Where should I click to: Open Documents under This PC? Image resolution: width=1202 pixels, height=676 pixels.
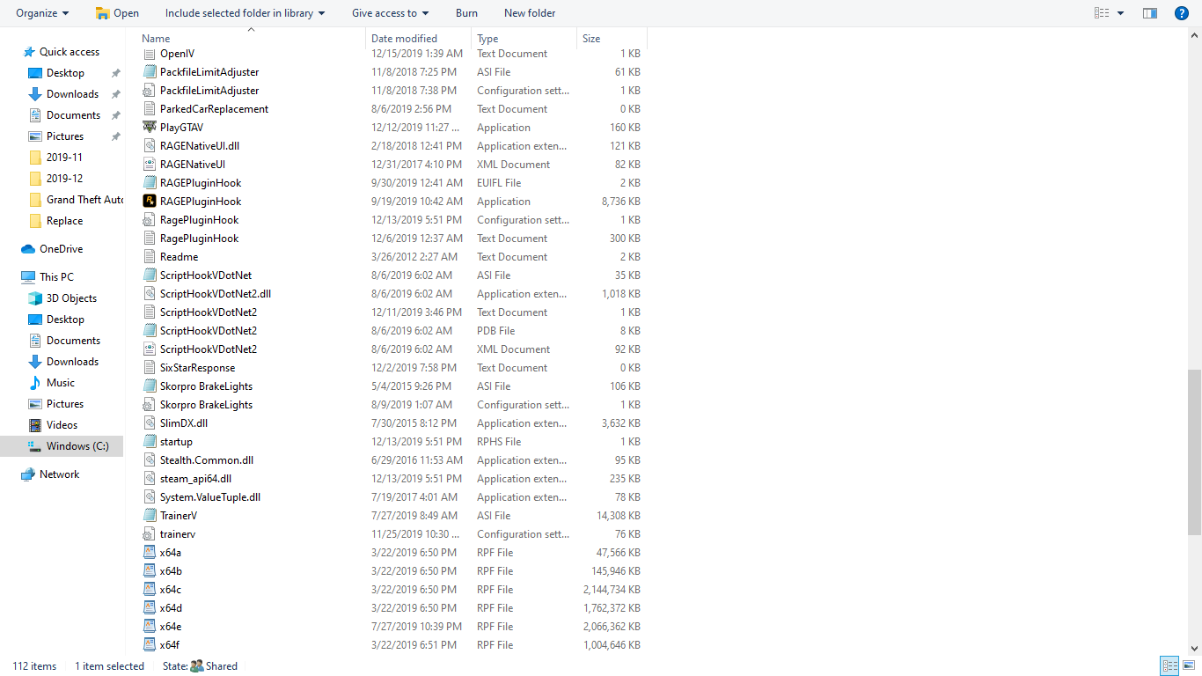(x=73, y=341)
